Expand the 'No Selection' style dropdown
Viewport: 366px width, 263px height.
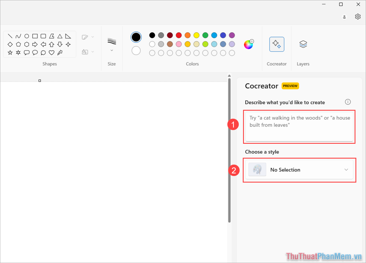click(346, 169)
